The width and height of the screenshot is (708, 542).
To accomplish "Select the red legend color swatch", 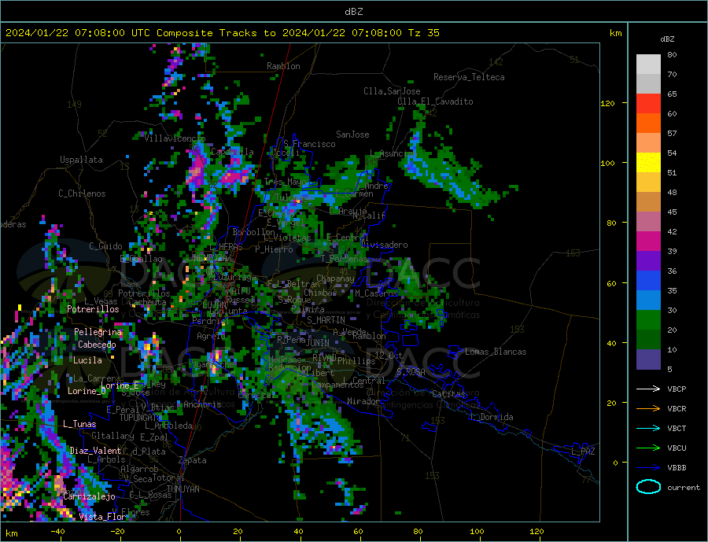I will (x=648, y=103).
